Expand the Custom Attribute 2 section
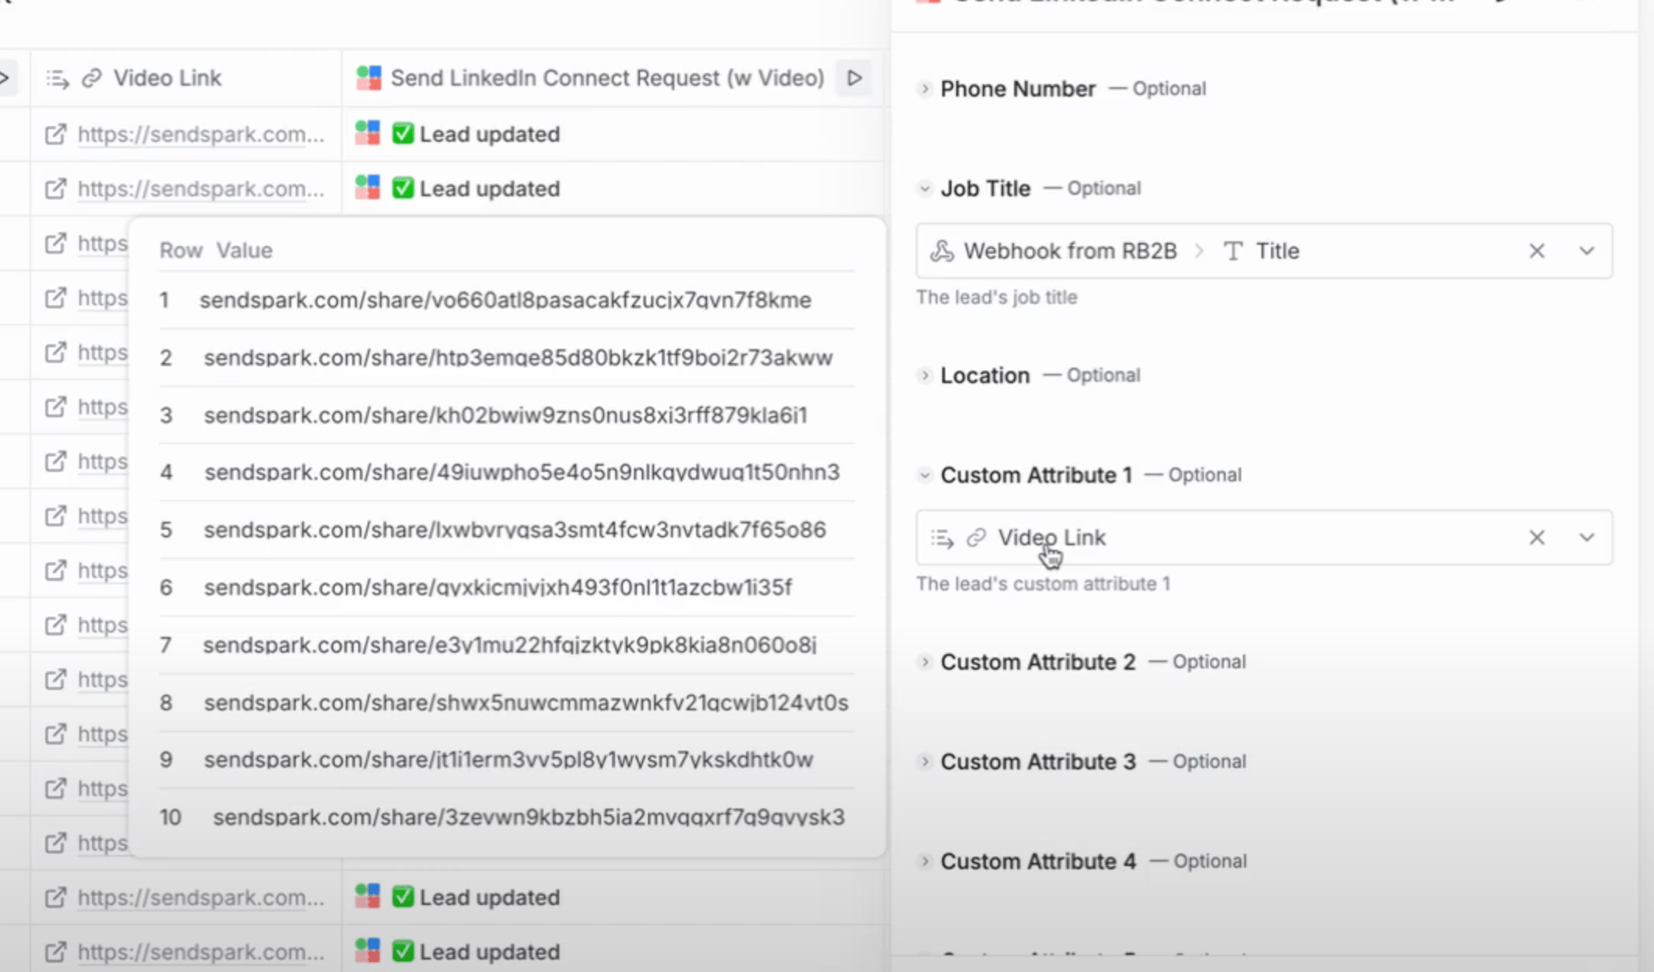 point(924,662)
